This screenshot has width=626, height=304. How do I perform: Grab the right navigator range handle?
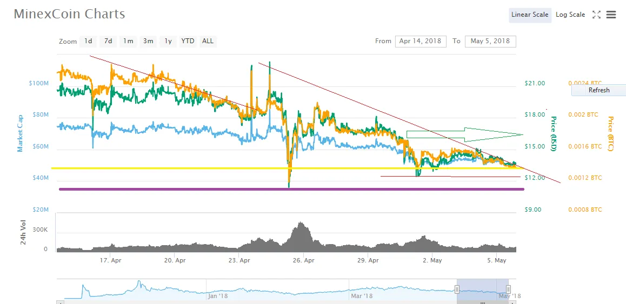(508, 289)
